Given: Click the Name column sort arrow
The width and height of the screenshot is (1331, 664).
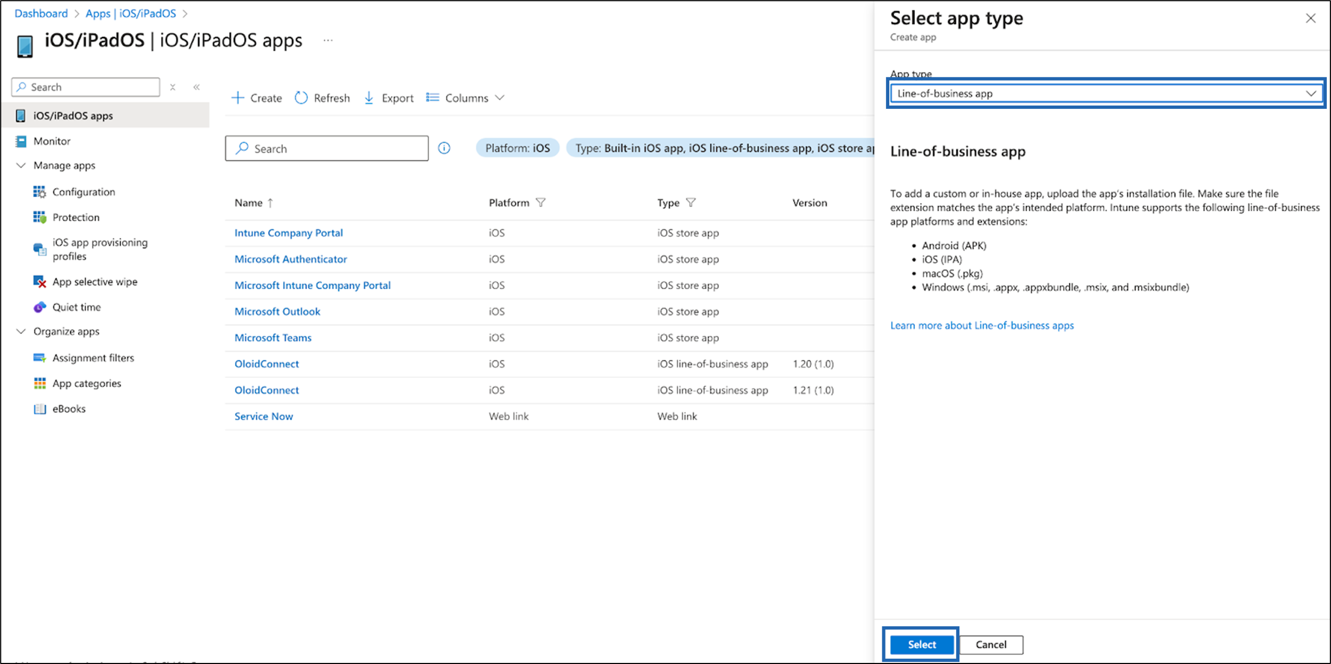Looking at the screenshot, I should point(271,203).
